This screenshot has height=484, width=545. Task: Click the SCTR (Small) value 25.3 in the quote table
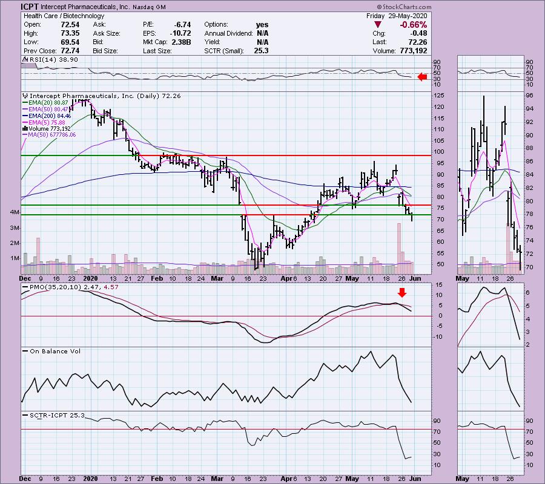tap(262, 51)
